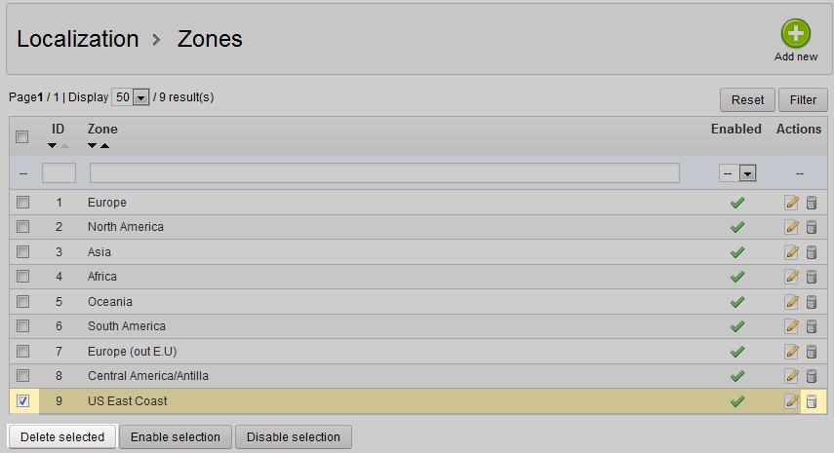Edit the US East Coast zone
The height and width of the screenshot is (453, 834).
click(791, 401)
